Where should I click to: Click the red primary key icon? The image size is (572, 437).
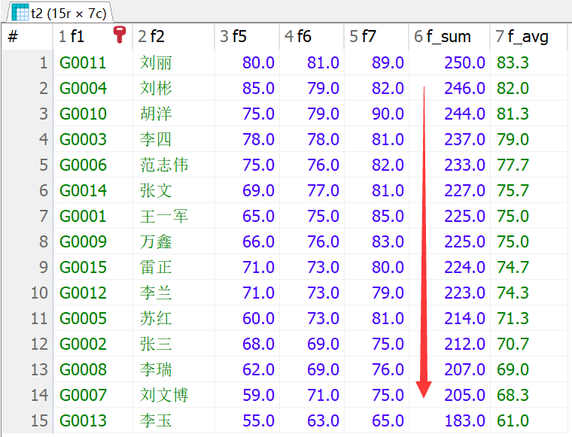point(119,35)
